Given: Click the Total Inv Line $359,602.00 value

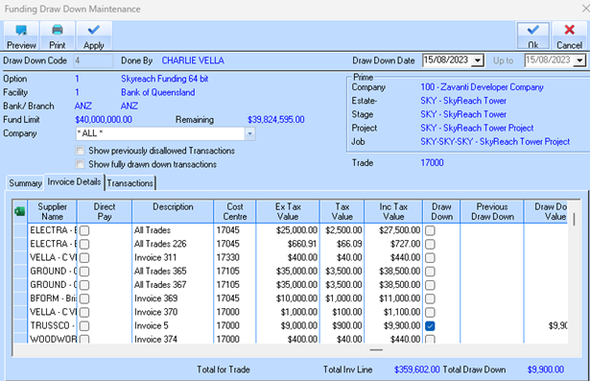Looking at the screenshot, I should coord(416,369).
